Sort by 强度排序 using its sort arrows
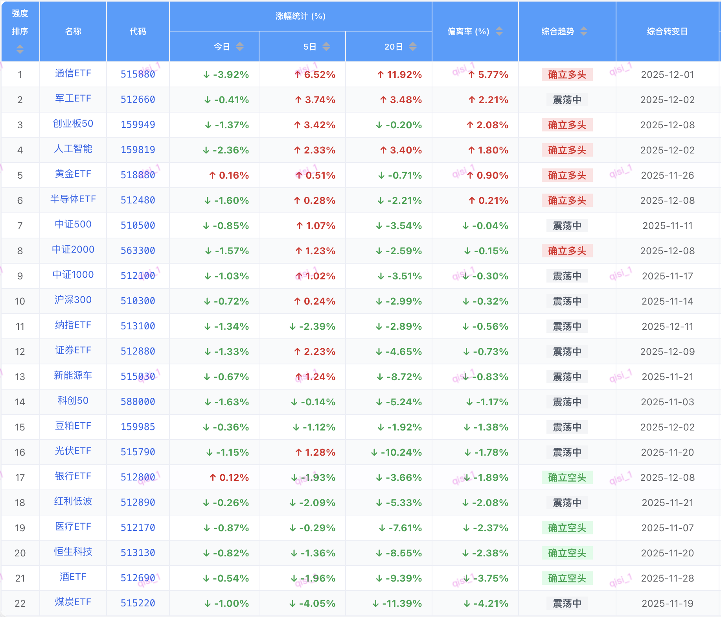The width and height of the screenshot is (721, 617). pos(20,49)
